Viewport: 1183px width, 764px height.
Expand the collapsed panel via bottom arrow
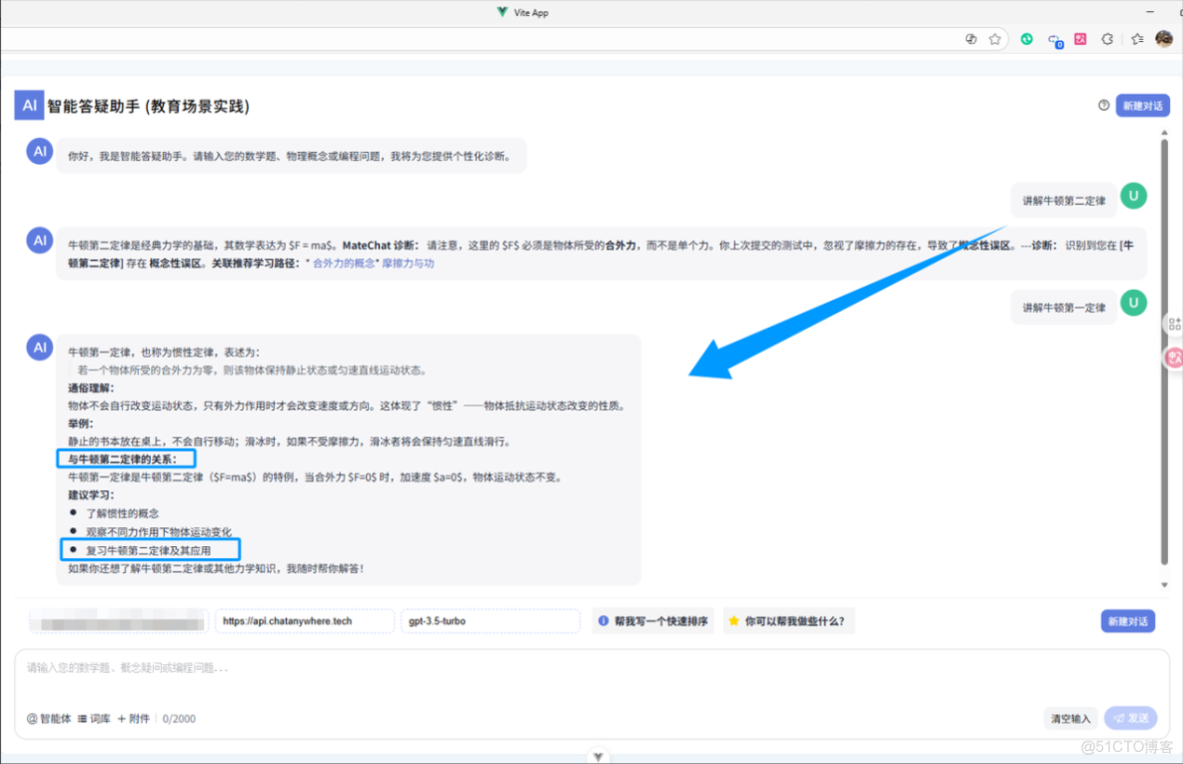point(597,756)
